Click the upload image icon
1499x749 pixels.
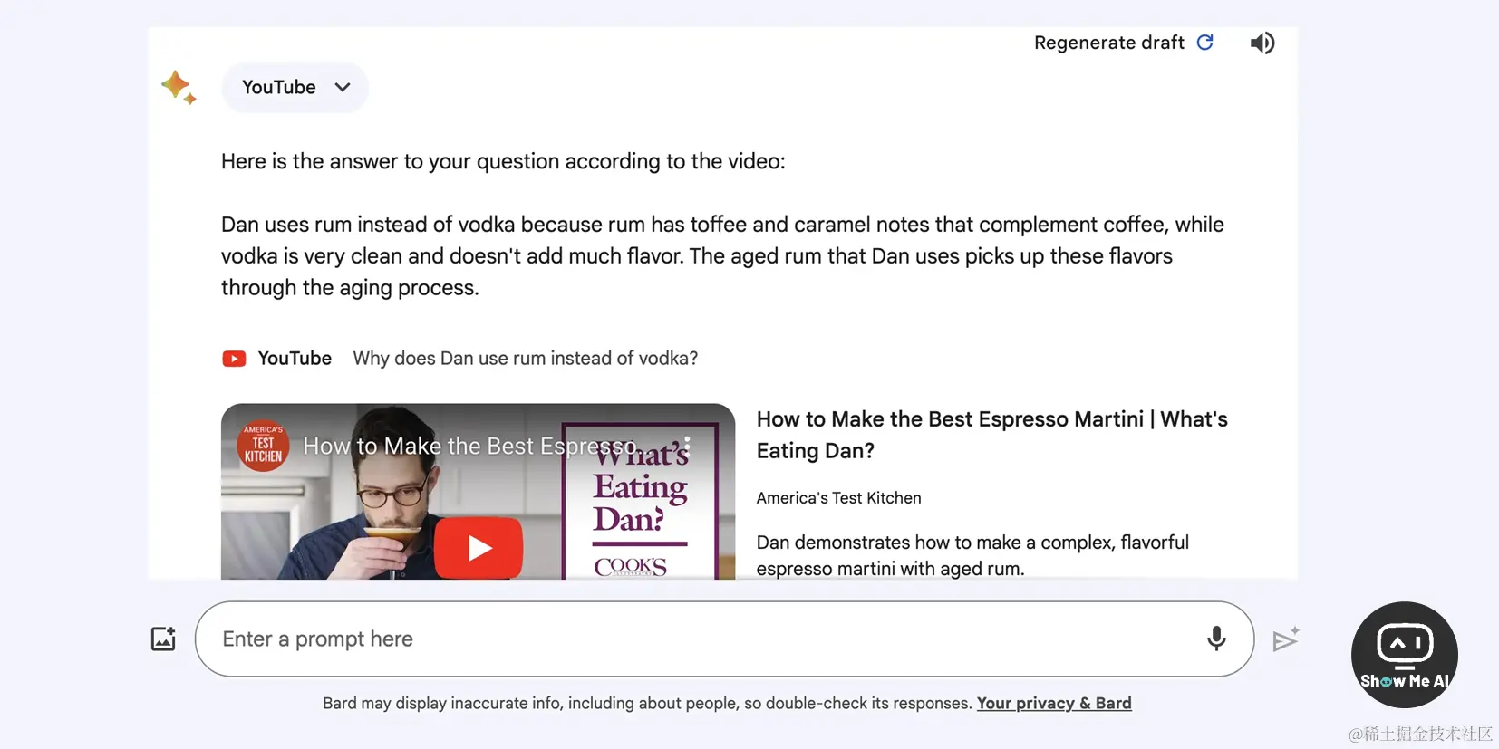[x=163, y=639]
